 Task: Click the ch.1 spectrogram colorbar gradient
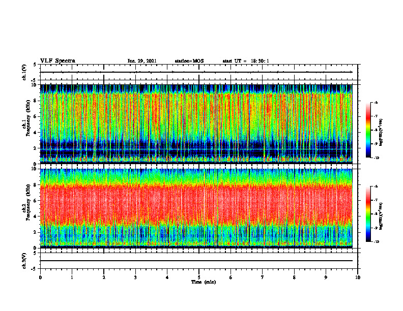[368, 130]
